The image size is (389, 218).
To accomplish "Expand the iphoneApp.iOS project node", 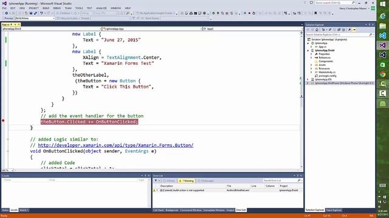I will point(308,79).
